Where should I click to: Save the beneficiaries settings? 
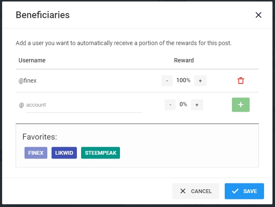[x=244, y=191]
